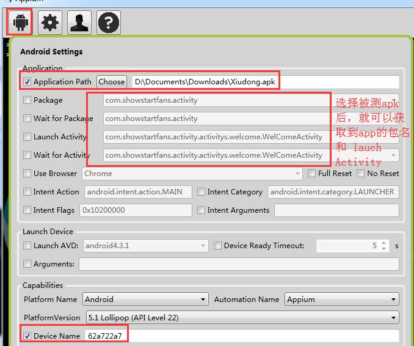The height and width of the screenshot is (346, 414).
Task: Open the Chrome browser dropdown
Action: (x=192, y=174)
